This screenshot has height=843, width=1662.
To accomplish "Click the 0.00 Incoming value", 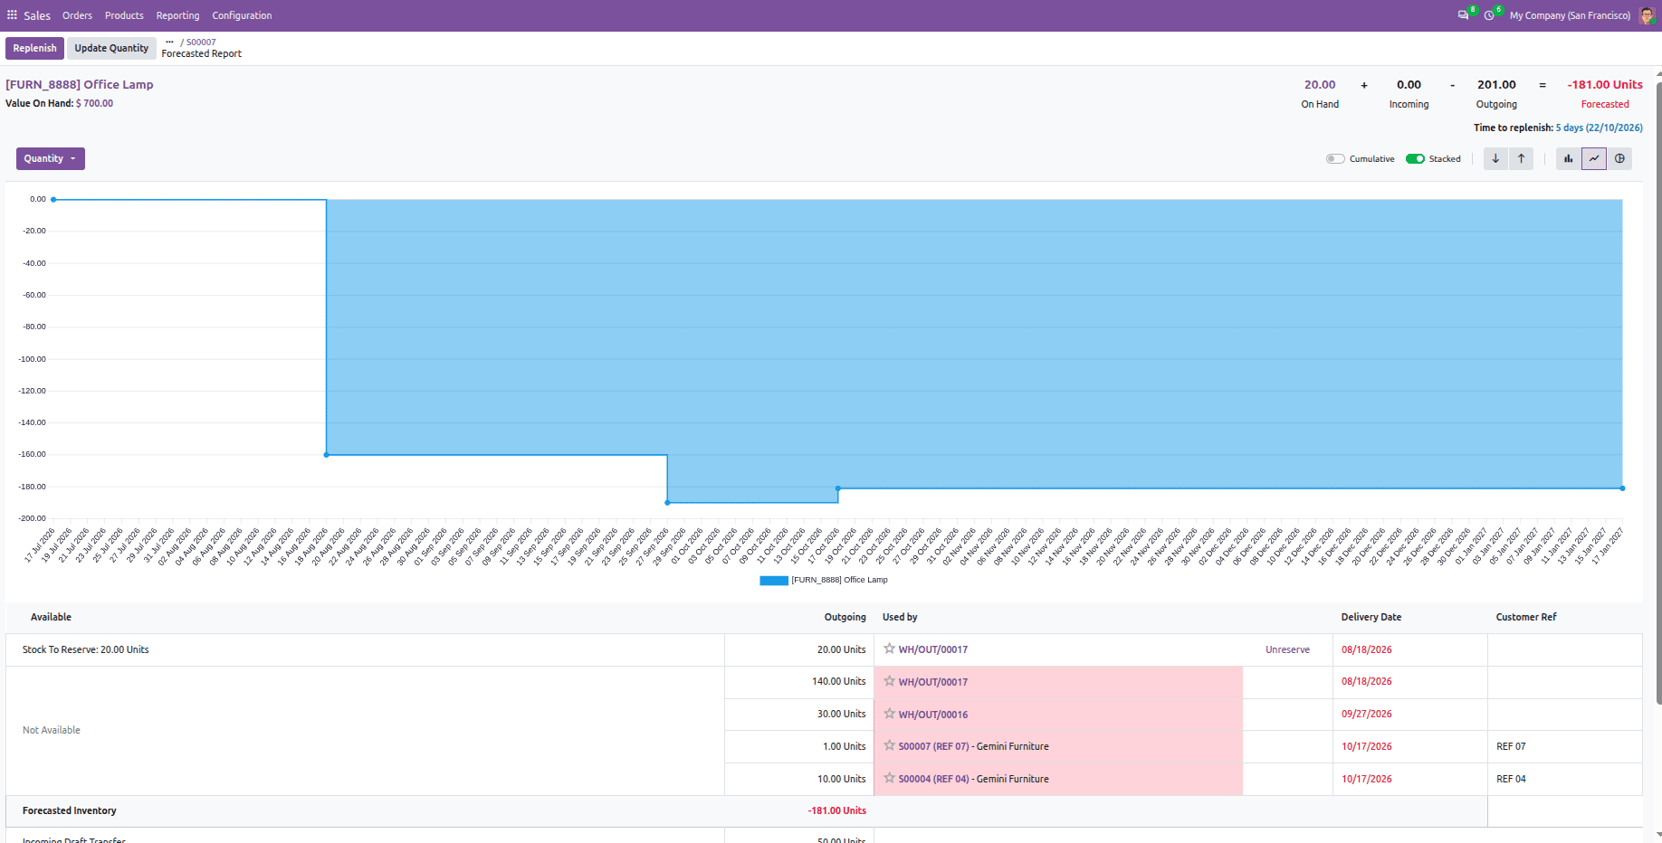I will click(x=1409, y=84).
